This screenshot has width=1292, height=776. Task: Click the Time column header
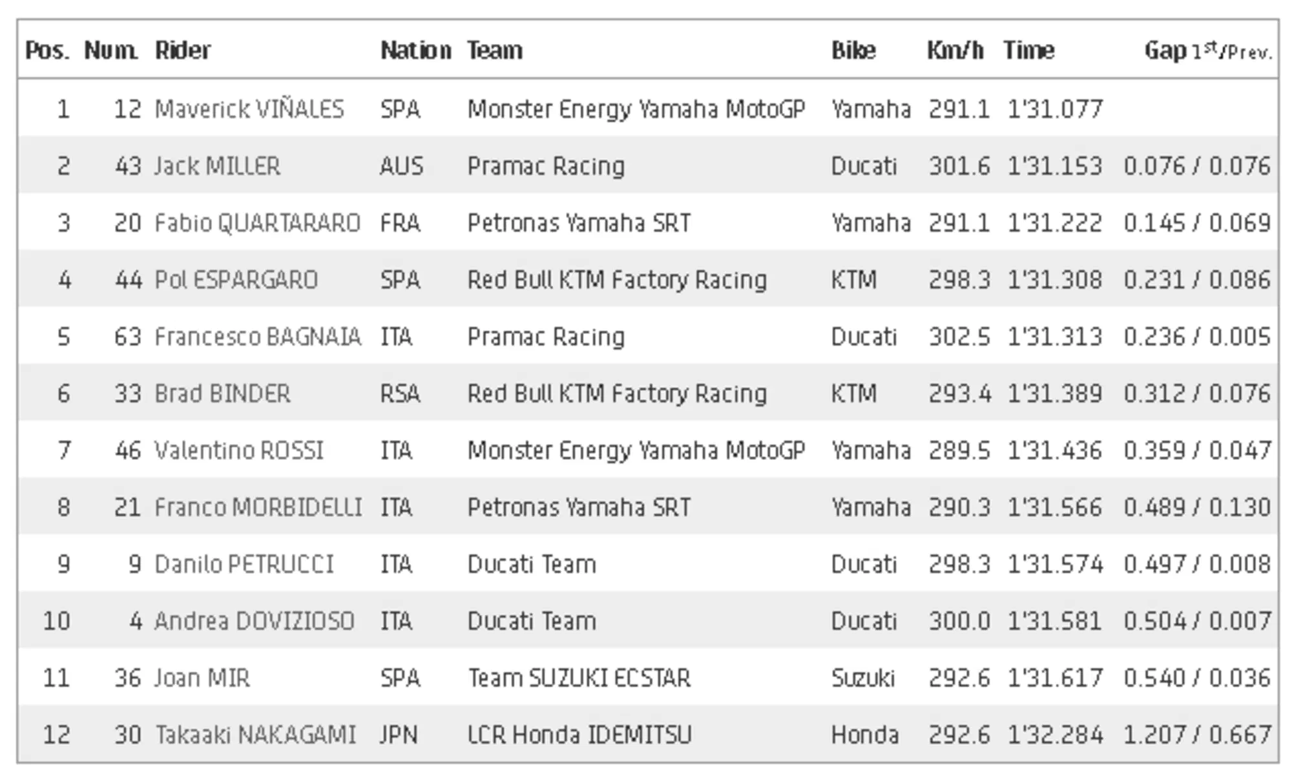(1028, 50)
